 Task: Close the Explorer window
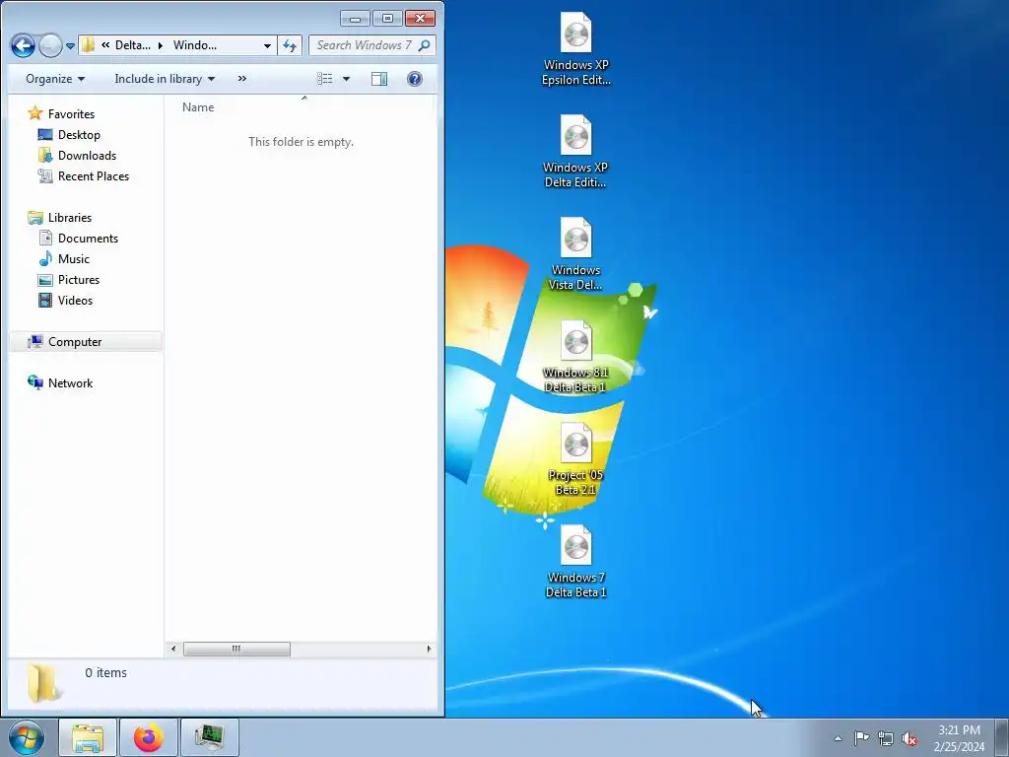click(420, 19)
